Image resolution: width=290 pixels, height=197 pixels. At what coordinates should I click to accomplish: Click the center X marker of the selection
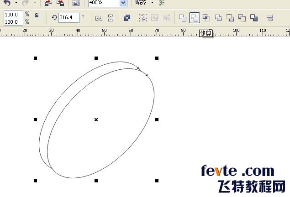tap(96, 119)
